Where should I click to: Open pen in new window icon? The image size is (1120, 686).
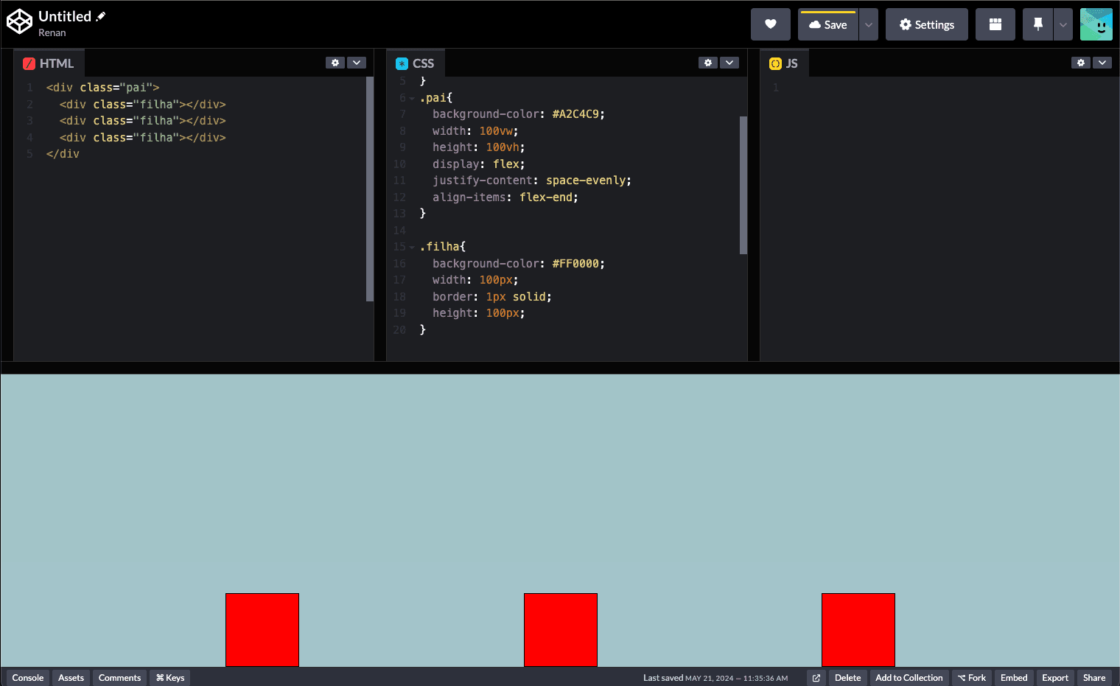(x=816, y=678)
